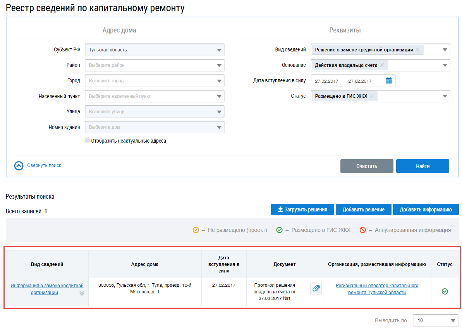The image size is (462, 332).
Task: Expand row details double chevron icon
Action: [x=82, y=293]
